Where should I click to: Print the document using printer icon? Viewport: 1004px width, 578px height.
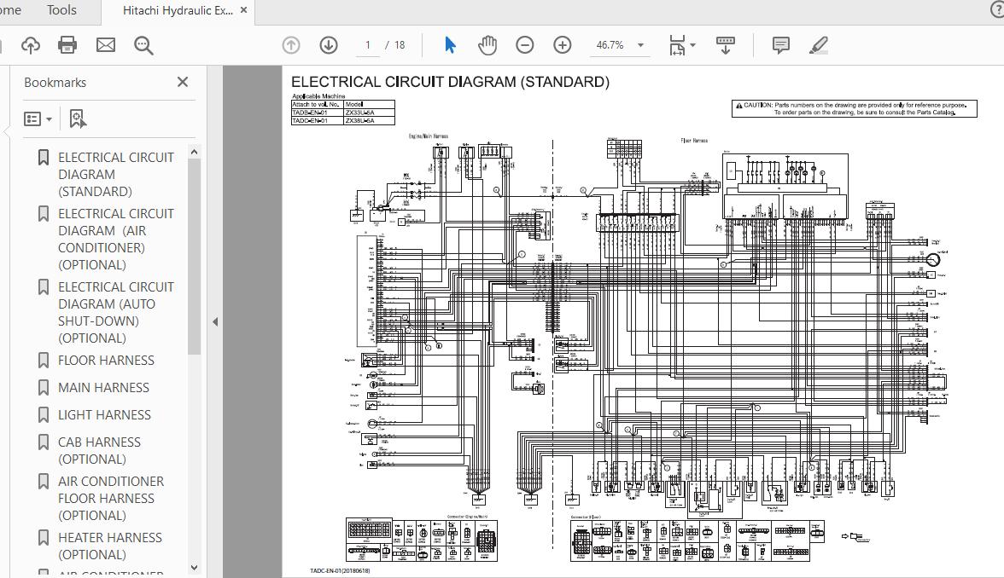pos(67,45)
